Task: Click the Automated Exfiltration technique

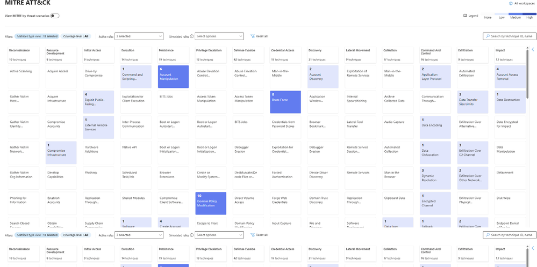Action: (472, 77)
